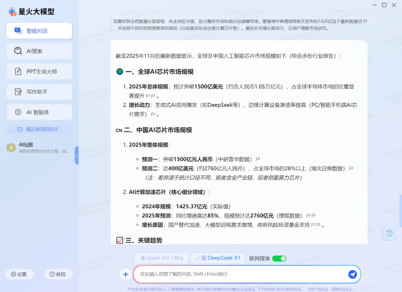Click the 星火大模型 logo icon

coord(12,11)
